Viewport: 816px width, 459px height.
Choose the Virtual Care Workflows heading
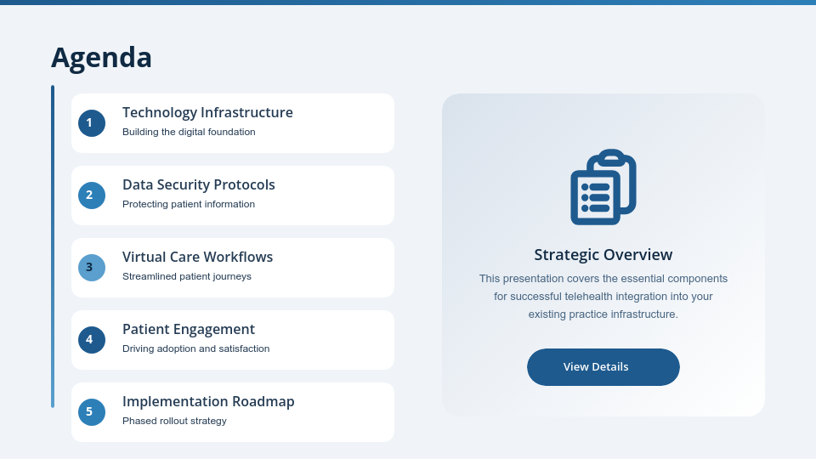(197, 258)
